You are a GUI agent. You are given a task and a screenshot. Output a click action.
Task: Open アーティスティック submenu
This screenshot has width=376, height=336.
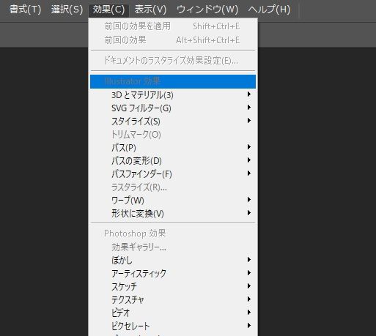(x=173, y=274)
